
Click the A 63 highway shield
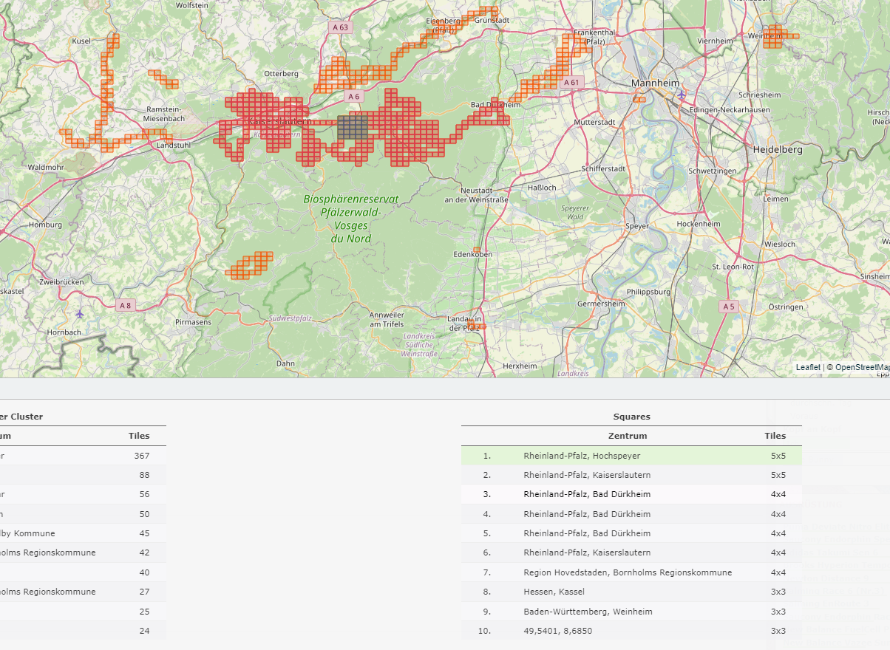point(339,27)
